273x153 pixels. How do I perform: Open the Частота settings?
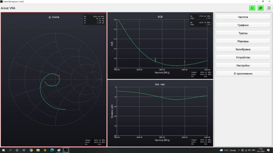pyautogui.click(x=243, y=17)
